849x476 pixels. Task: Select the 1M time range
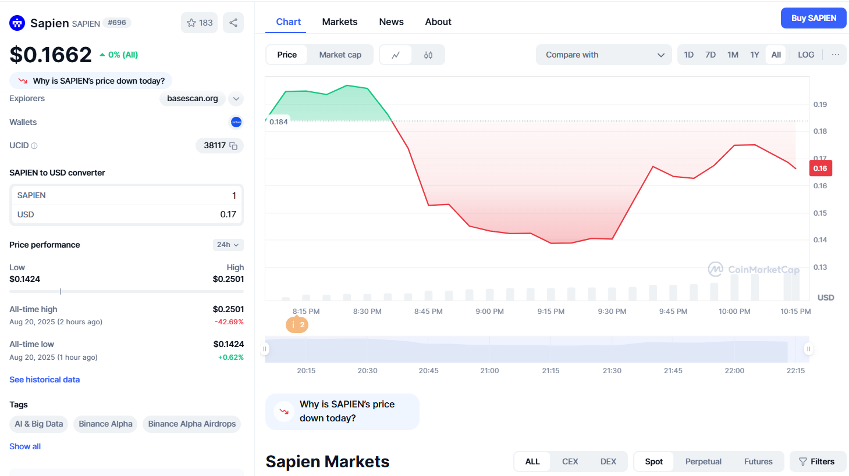(733, 55)
